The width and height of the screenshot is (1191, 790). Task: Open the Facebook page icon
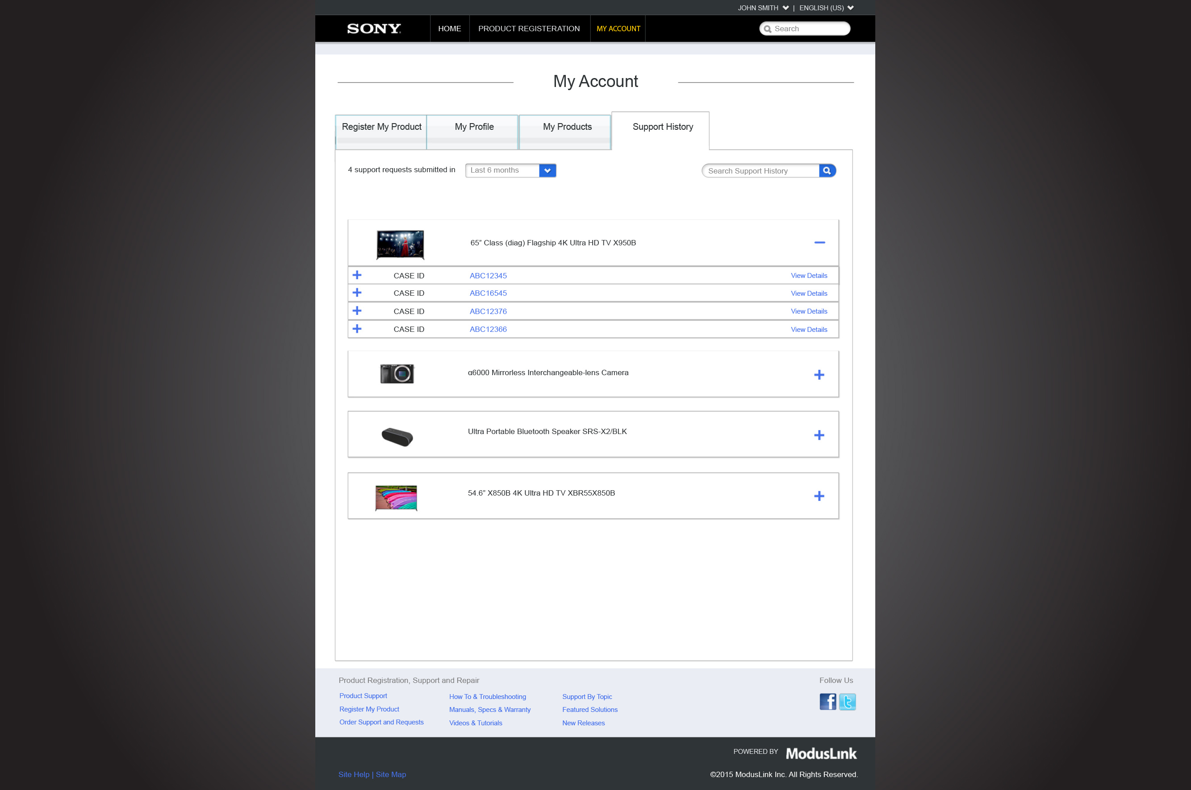[x=827, y=701]
